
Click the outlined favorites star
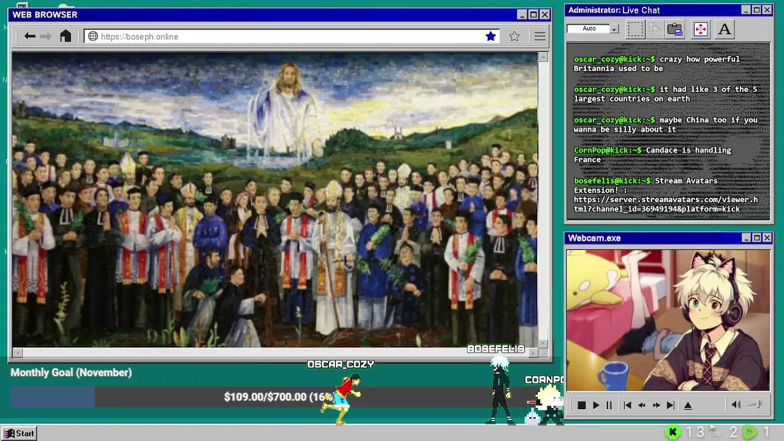[x=514, y=36]
